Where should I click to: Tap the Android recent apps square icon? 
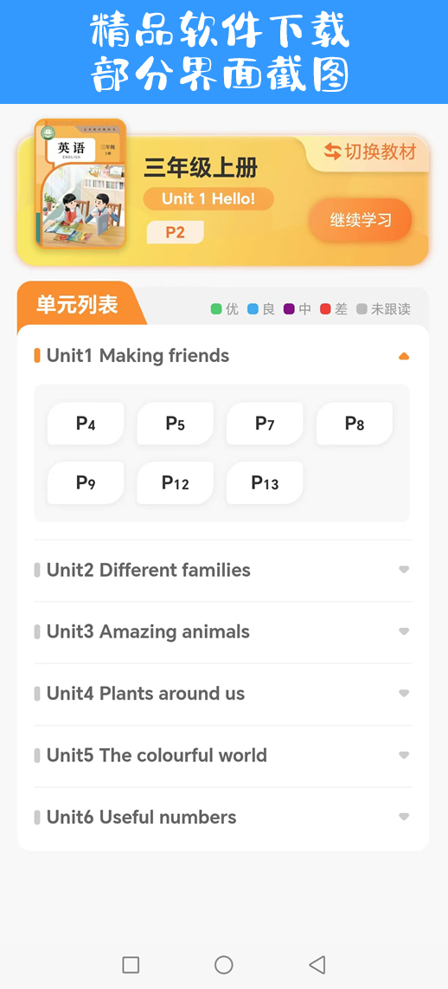pyautogui.click(x=131, y=965)
